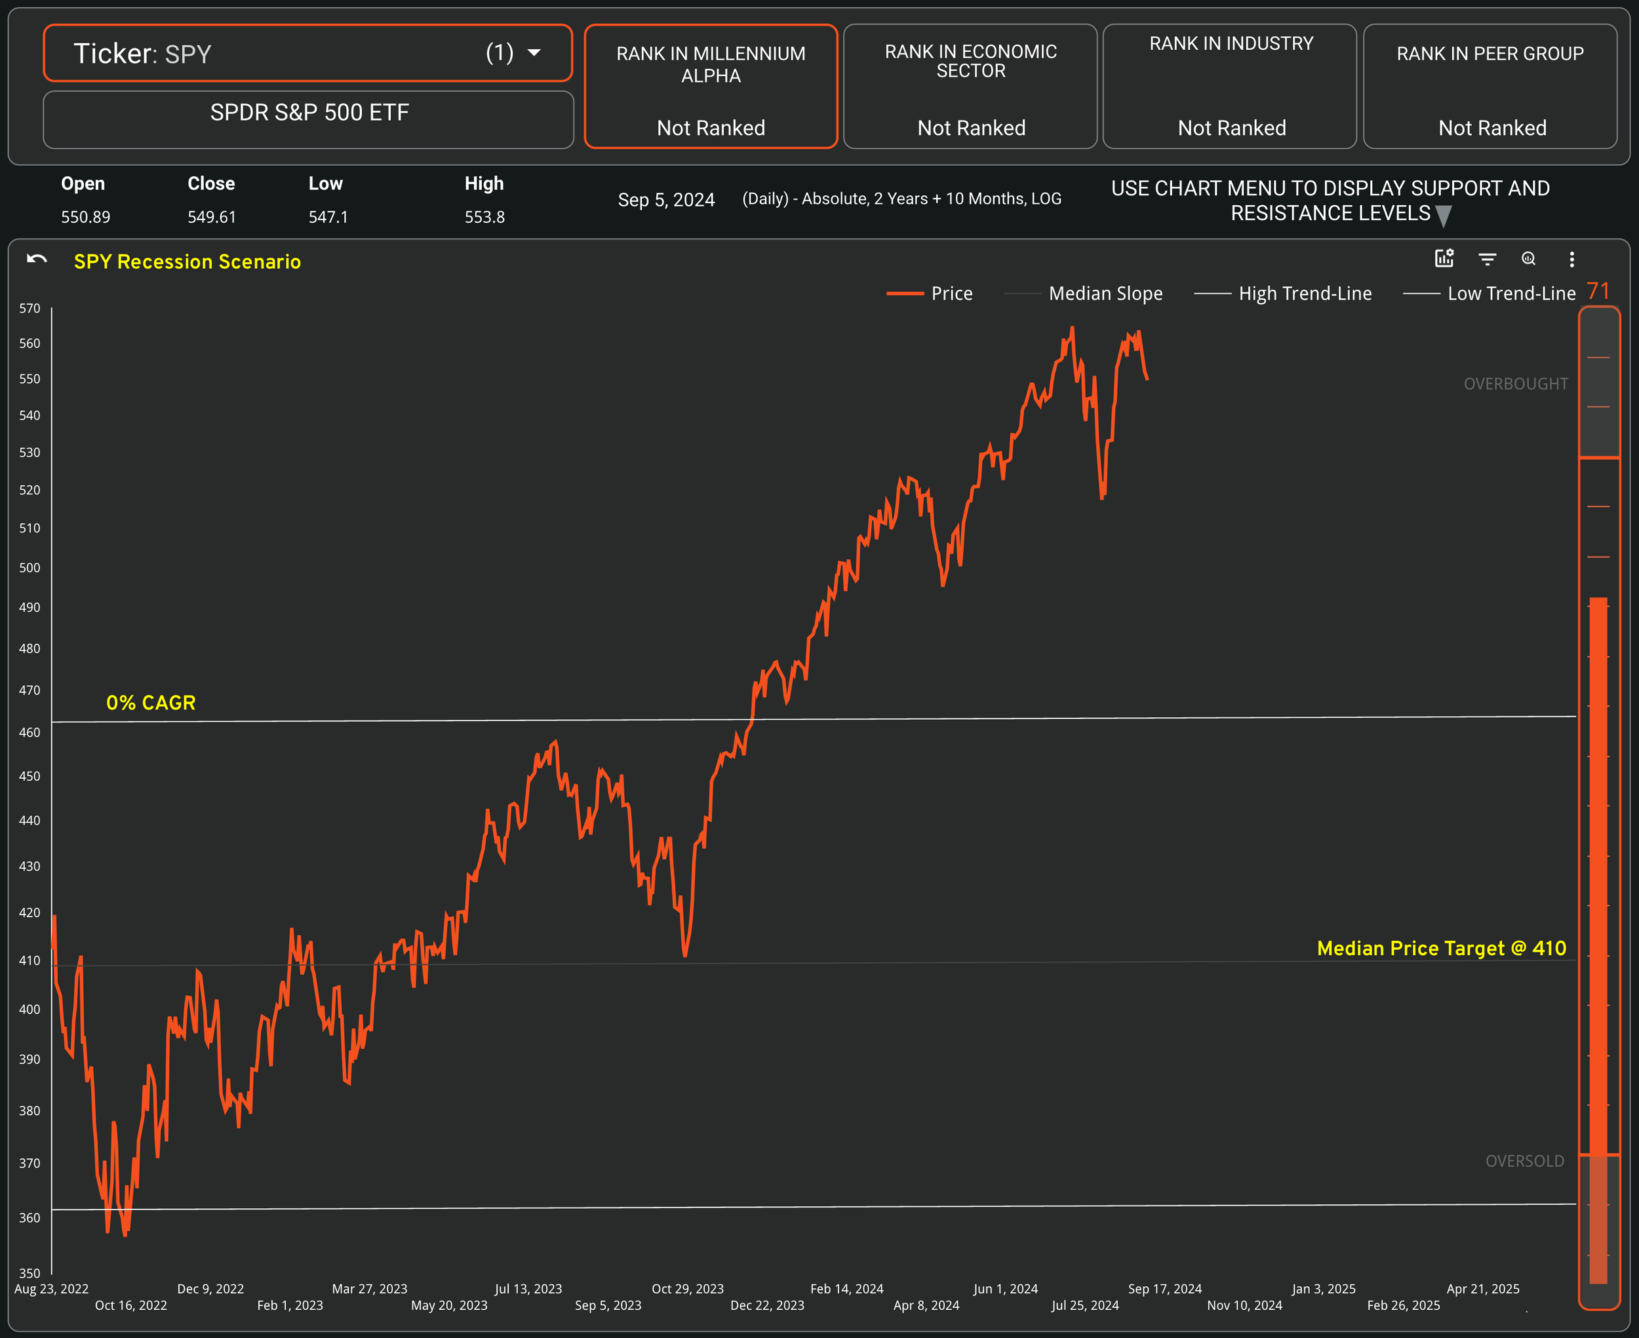Click the 0% CAGR annotation label
The height and width of the screenshot is (1338, 1639).
point(151,703)
